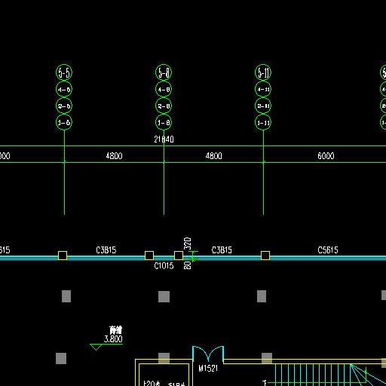Select 4800 dimension between 5-8 and 5-11
Screen dimensions: 386x386
(x=213, y=156)
